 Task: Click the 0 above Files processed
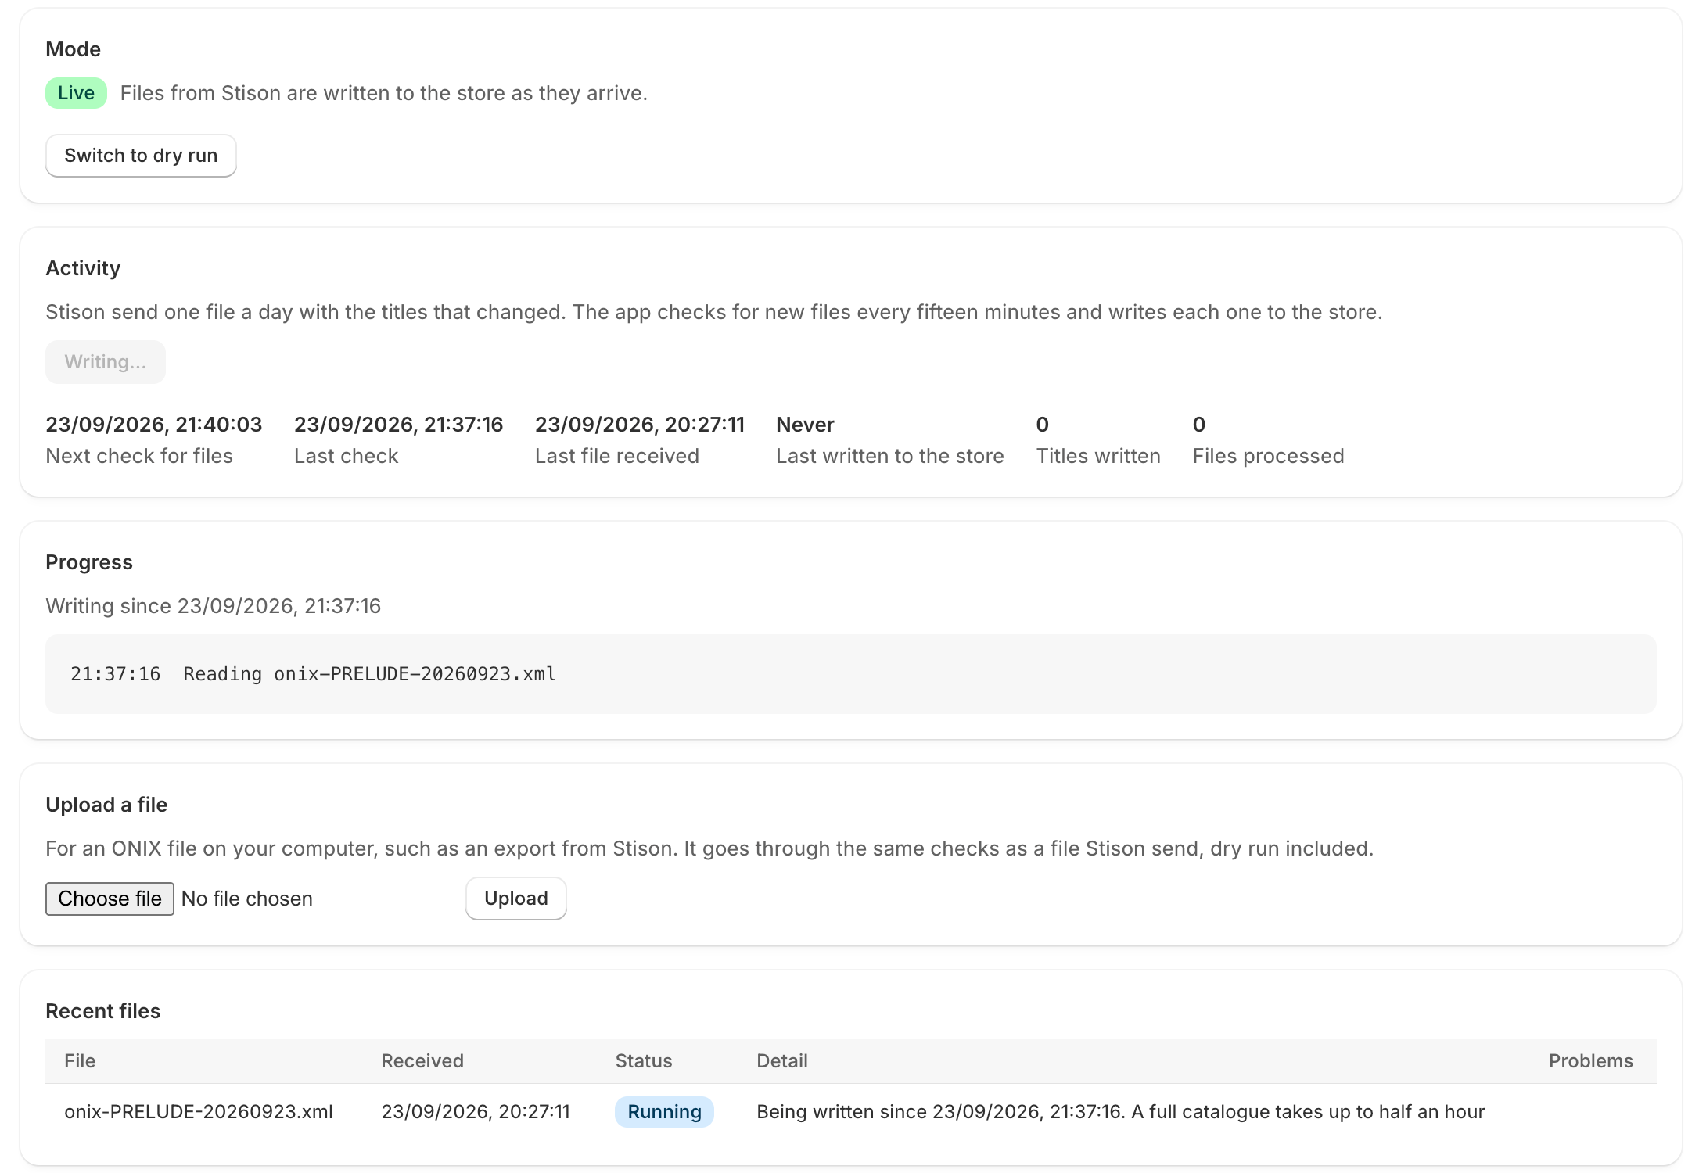point(1199,425)
